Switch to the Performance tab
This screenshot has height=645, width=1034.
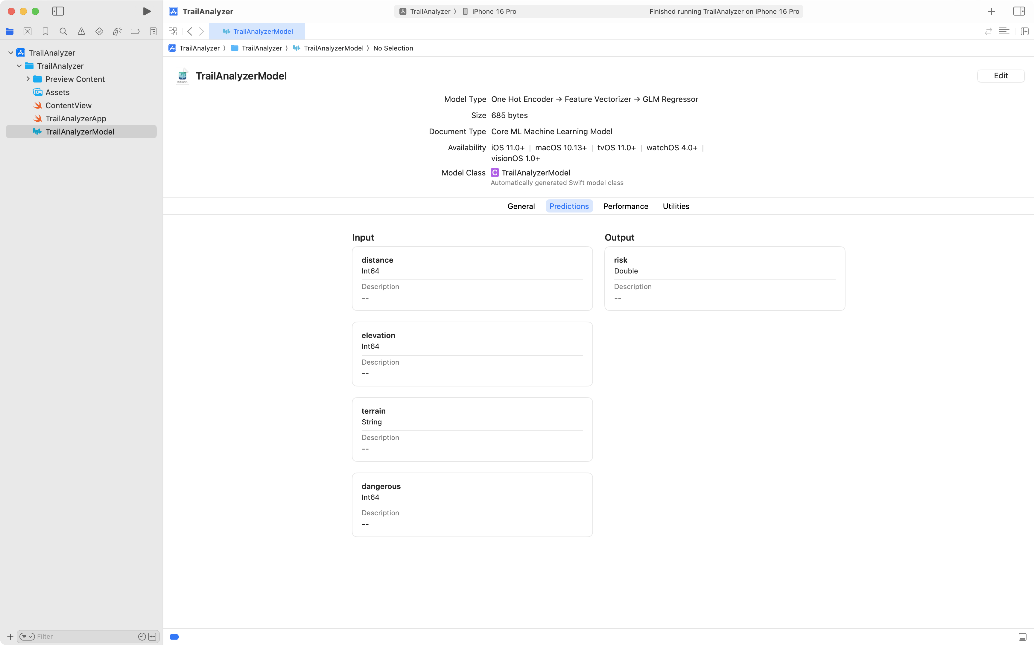625,206
